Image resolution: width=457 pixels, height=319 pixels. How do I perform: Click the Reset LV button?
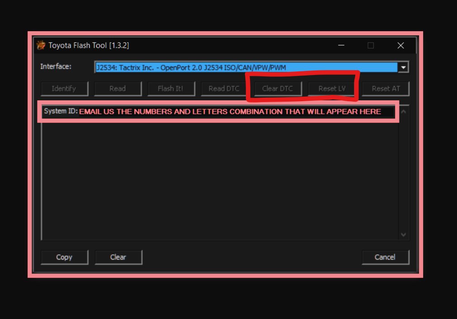332,89
